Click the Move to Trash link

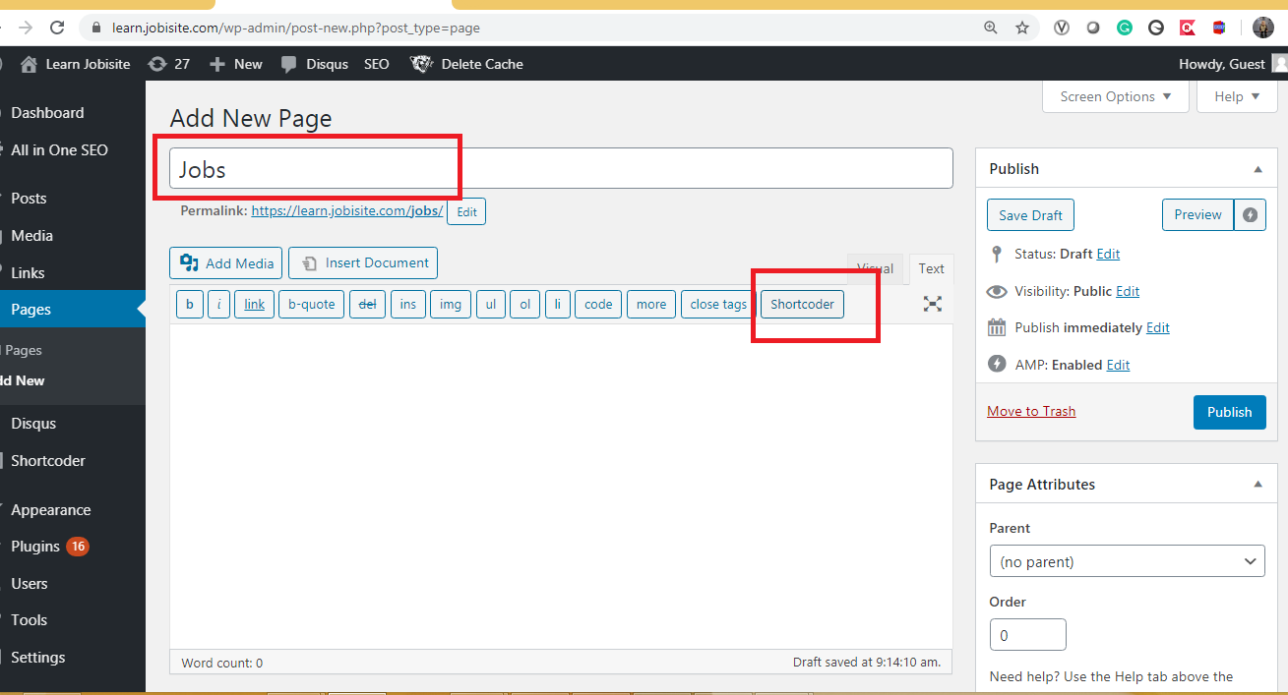tap(1031, 411)
